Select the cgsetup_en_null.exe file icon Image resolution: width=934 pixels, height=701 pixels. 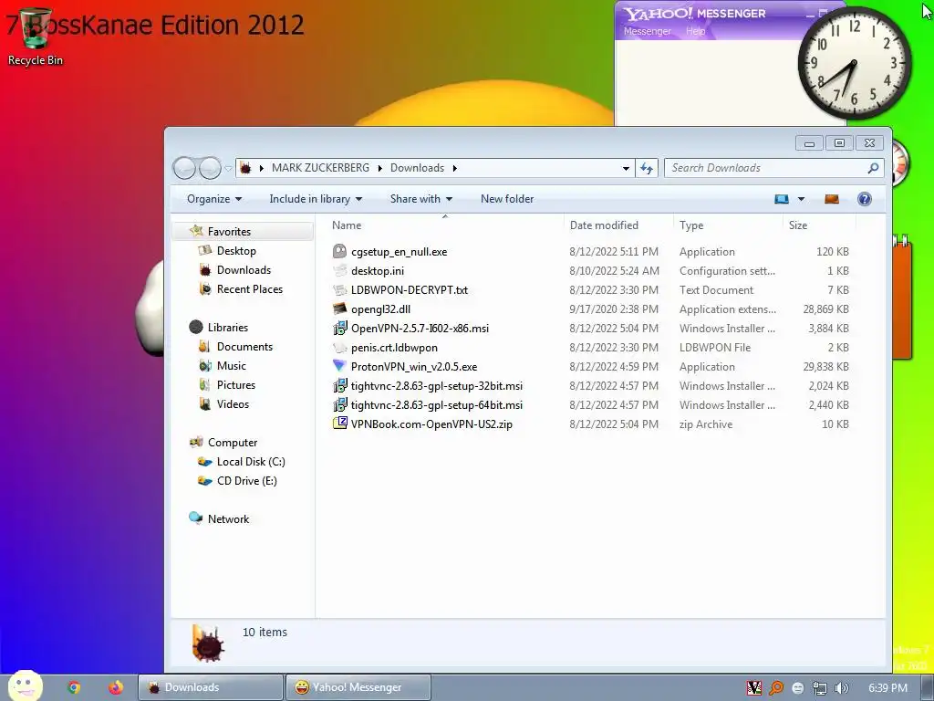coord(339,252)
